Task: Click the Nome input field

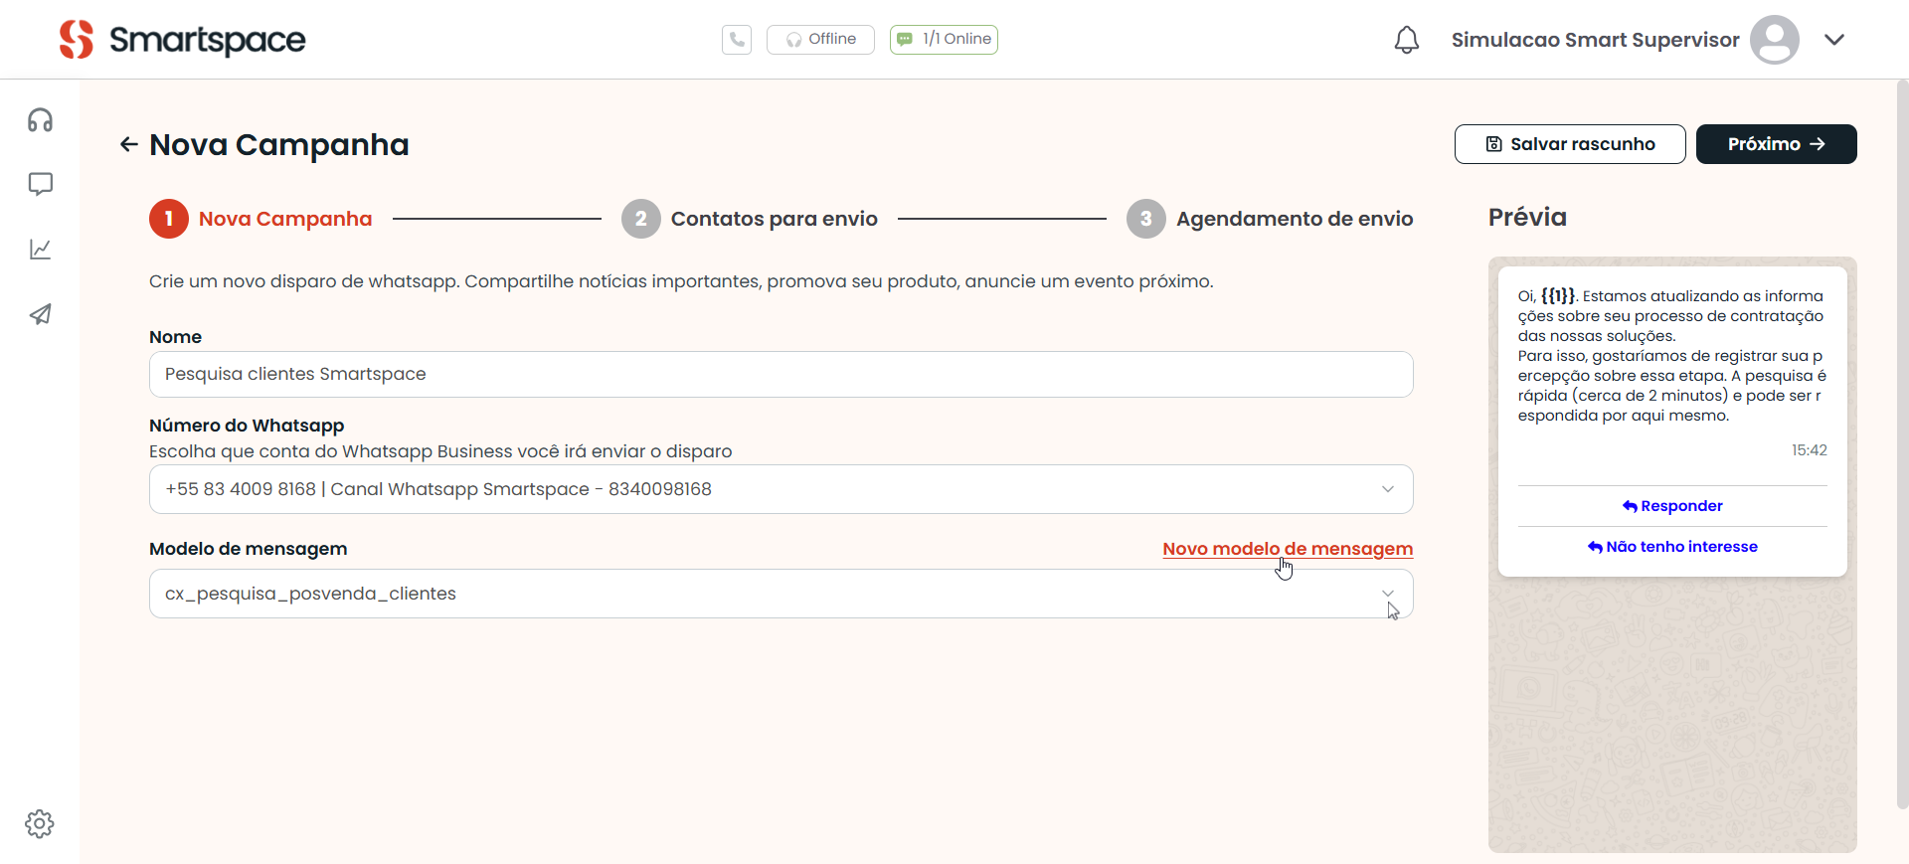Action: pyautogui.click(x=781, y=375)
